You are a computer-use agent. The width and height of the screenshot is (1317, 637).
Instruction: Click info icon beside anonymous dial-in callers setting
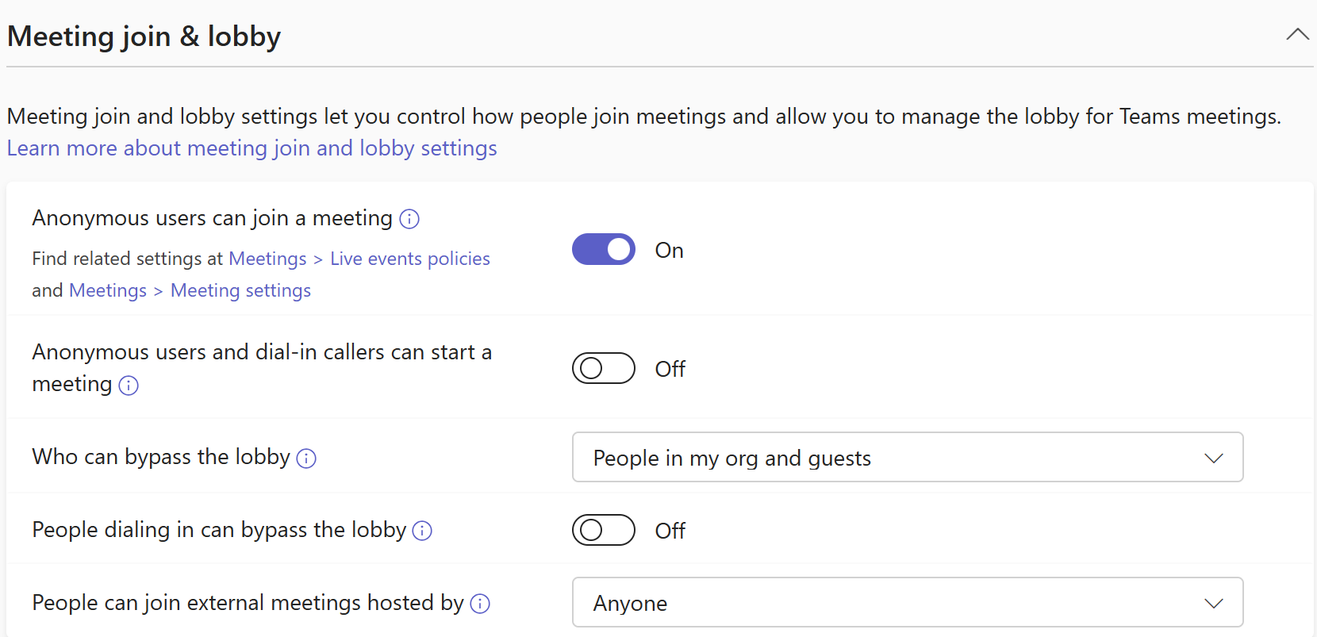[x=128, y=386]
